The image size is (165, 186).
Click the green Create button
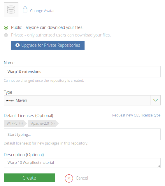point(29,178)
